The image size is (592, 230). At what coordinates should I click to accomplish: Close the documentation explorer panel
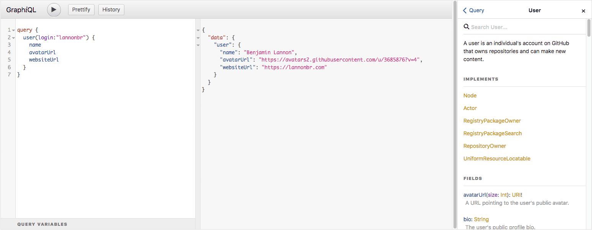[x=583, y=11]
